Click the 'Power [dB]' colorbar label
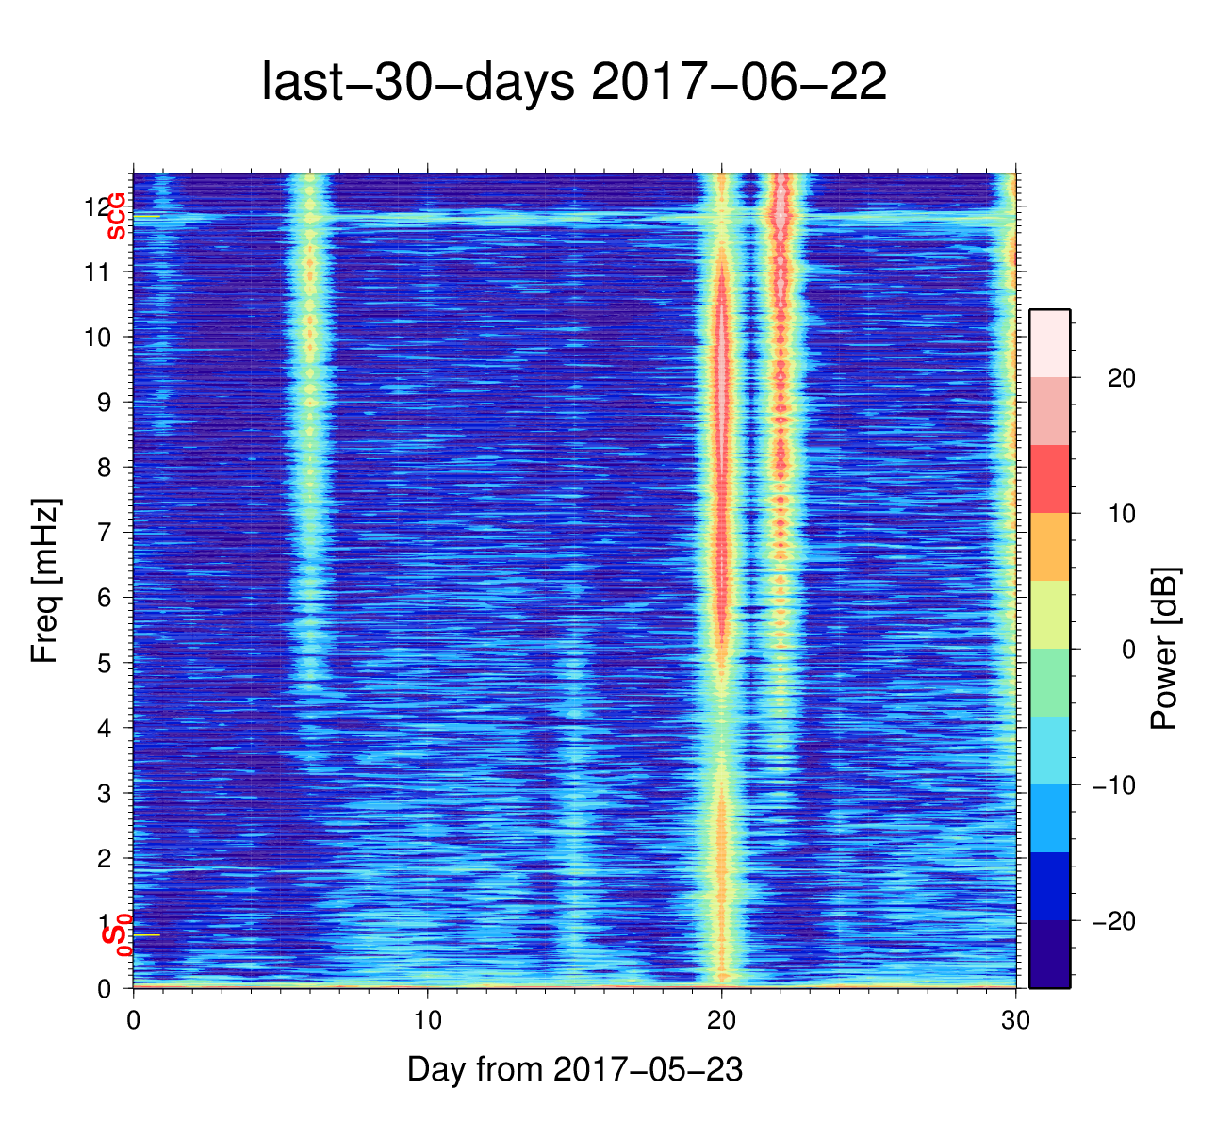Screen dimensions: 1216x1122 pyautogui.click(x=1165, y=649)
